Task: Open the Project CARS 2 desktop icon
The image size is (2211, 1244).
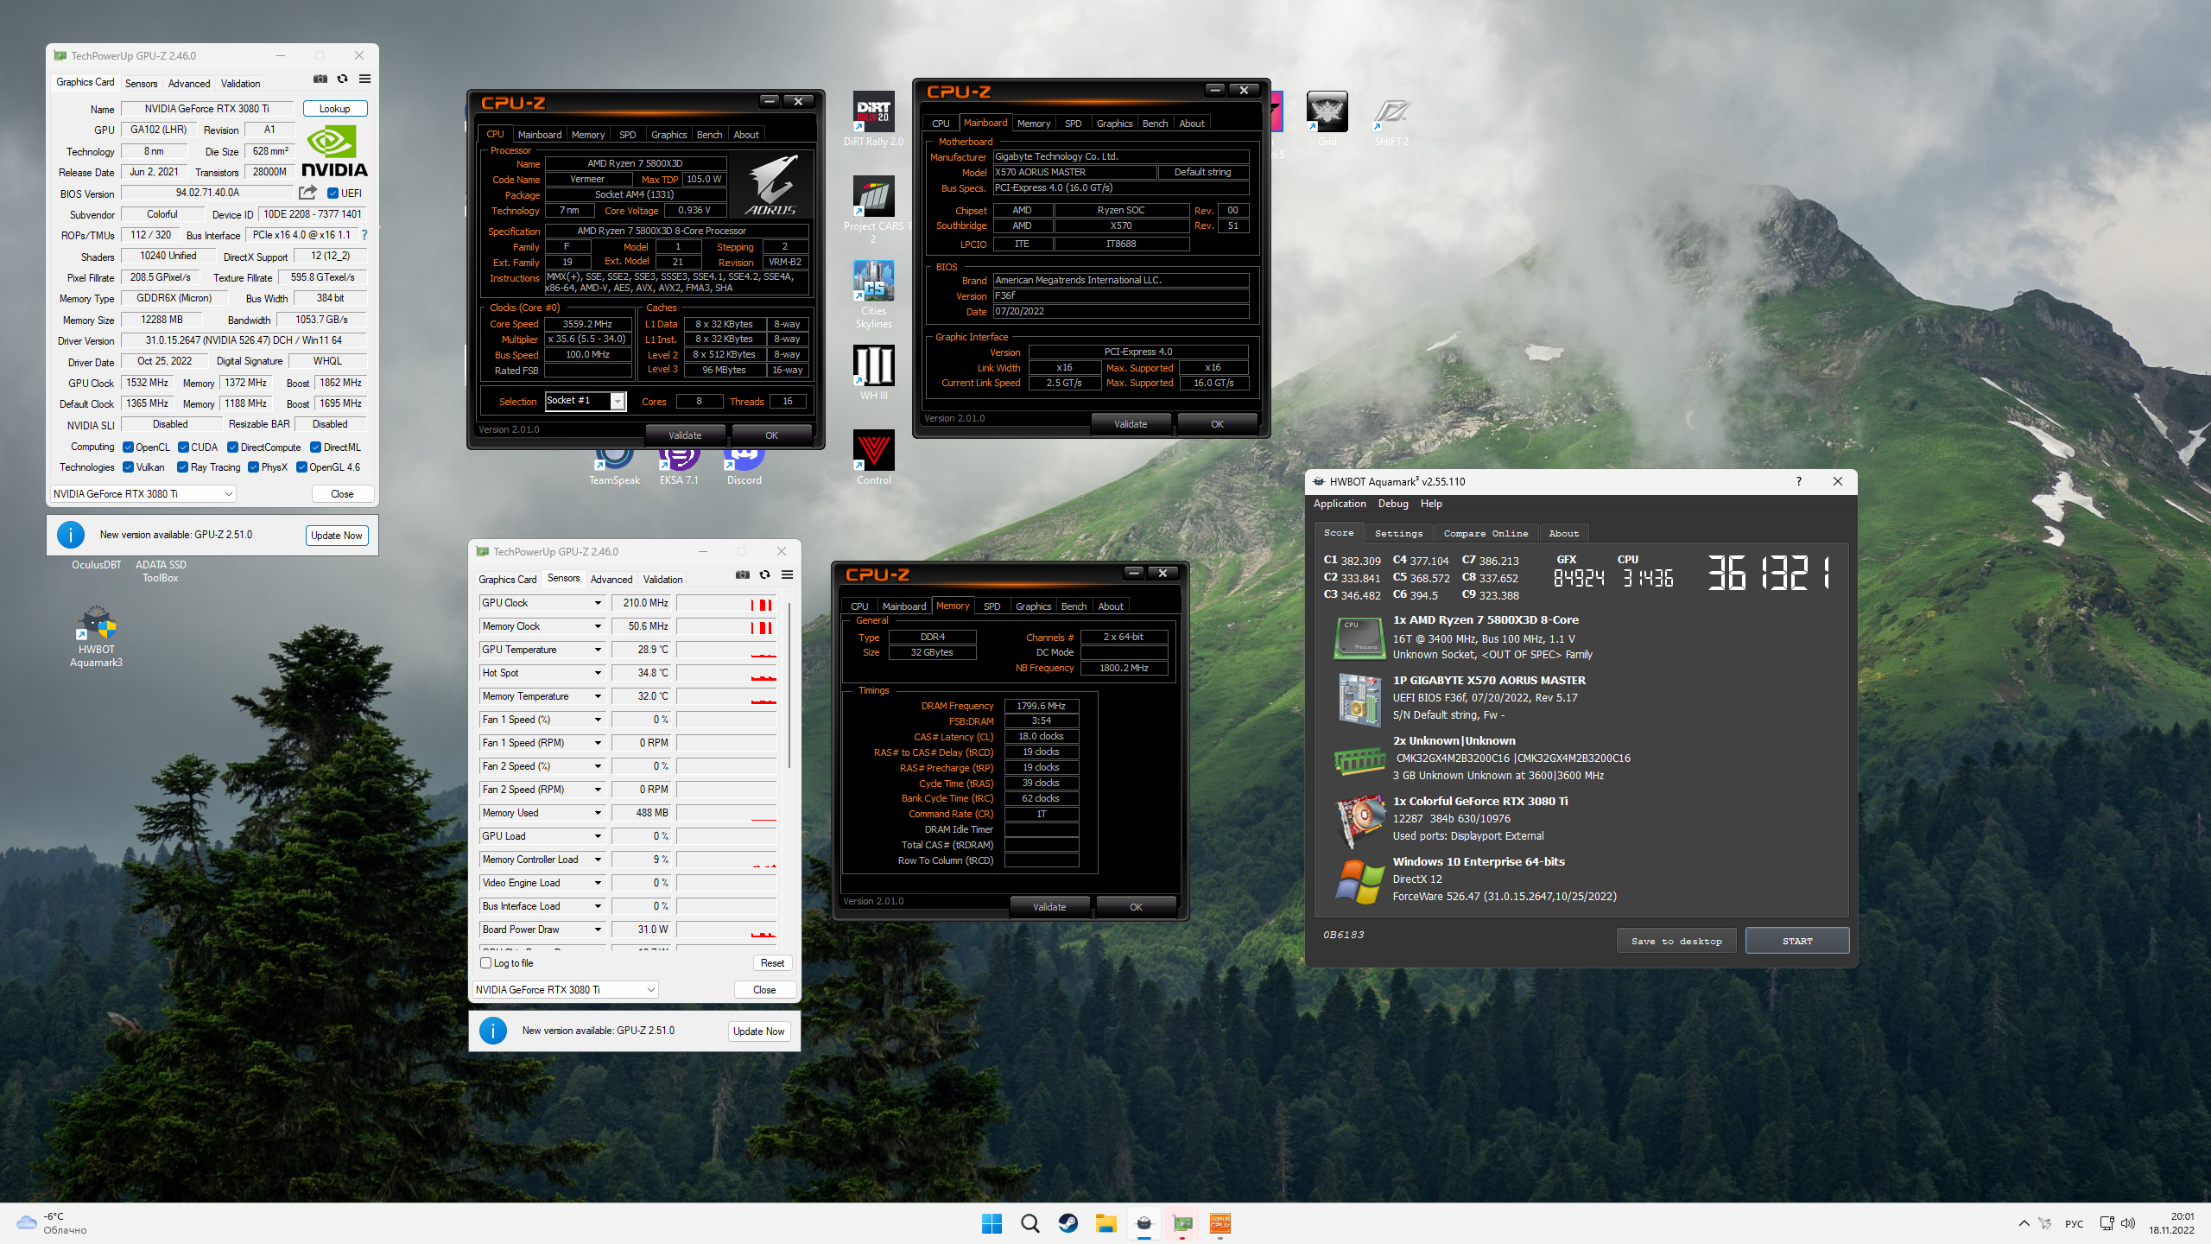Action: pyautogui.click(x=873, y=210)
